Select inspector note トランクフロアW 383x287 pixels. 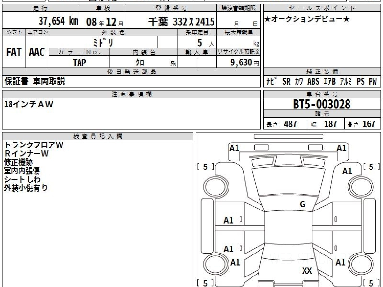click(x=34, y=145)
